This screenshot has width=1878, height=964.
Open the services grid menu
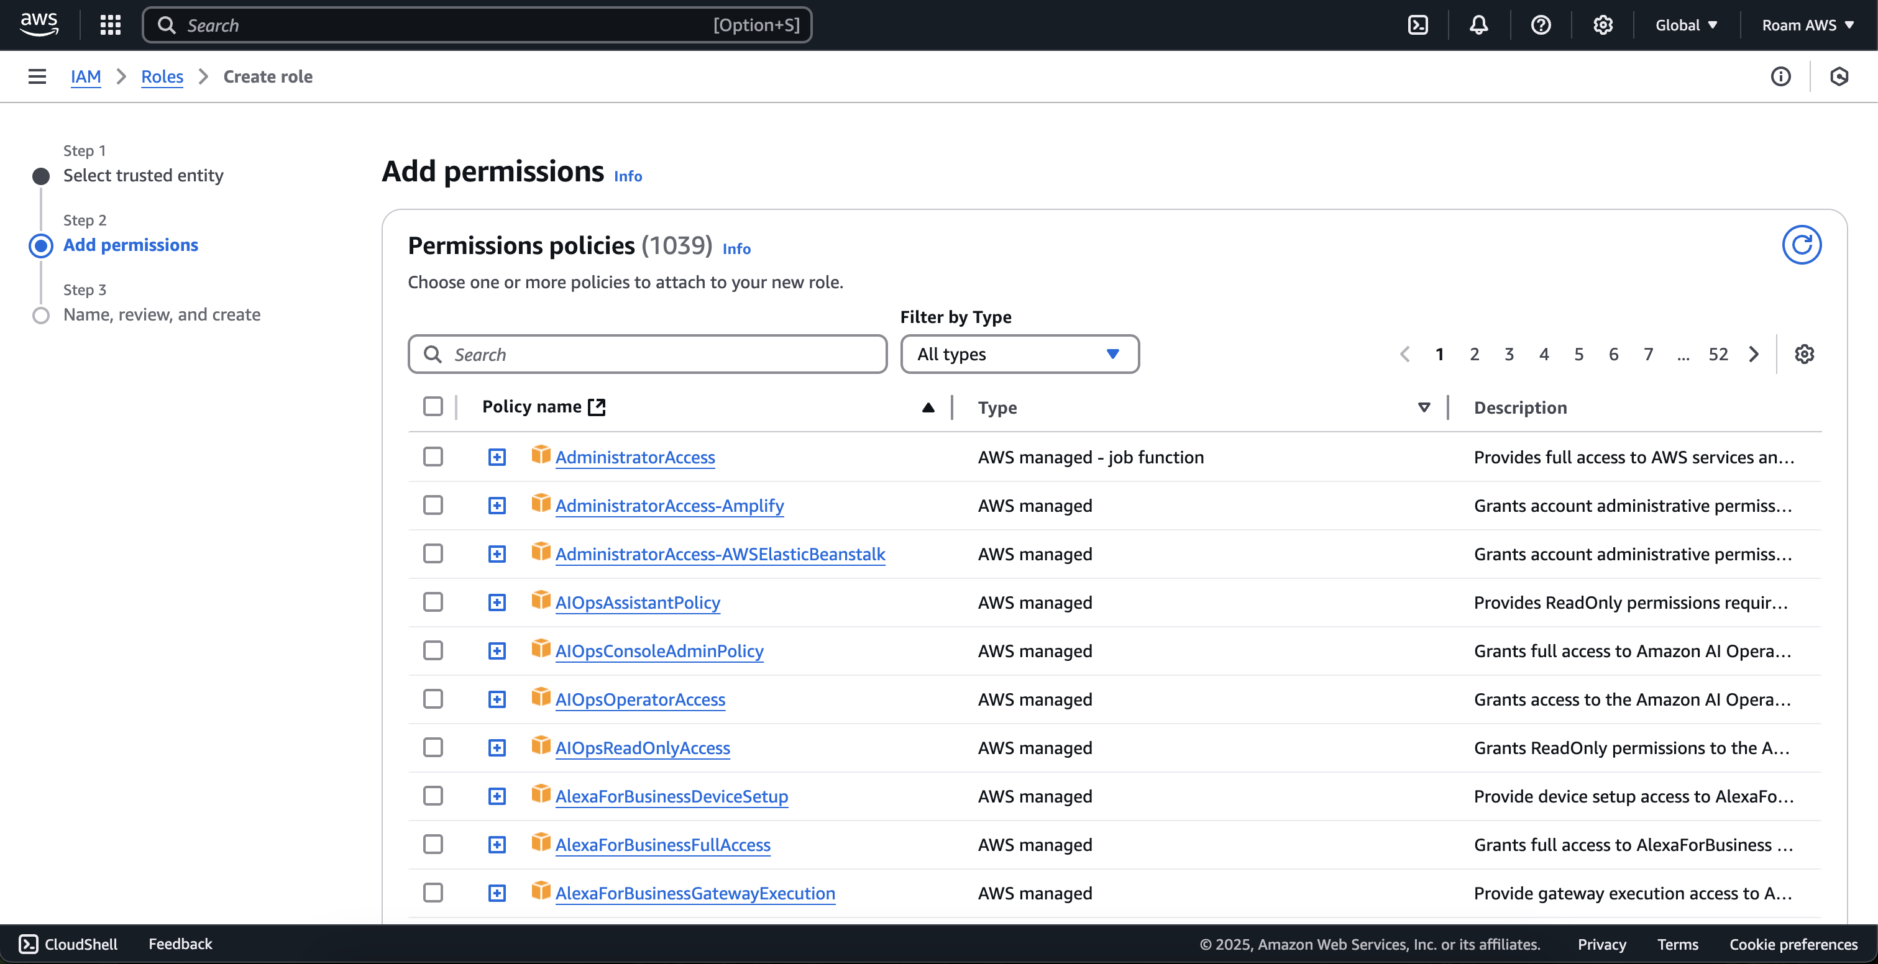pyautogui.click(x=110, y=25)
